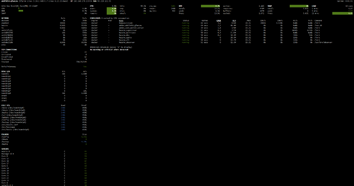This screenshot has height=186, width=354.
Task: Click the /etc/resolv.conf file system row
Action: [x=44, y=125]
